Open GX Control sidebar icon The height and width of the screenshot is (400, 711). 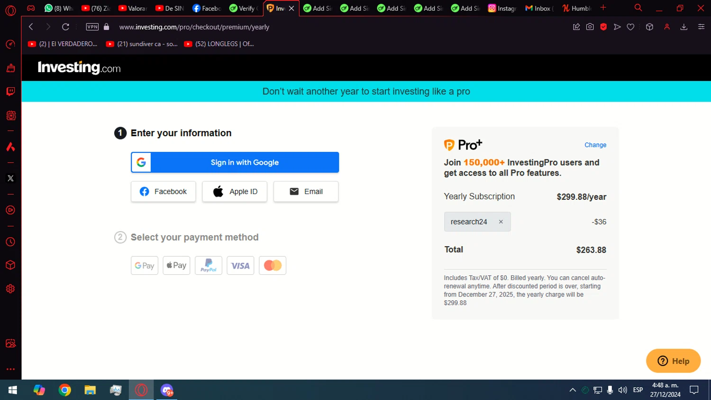tap(10, 115)
